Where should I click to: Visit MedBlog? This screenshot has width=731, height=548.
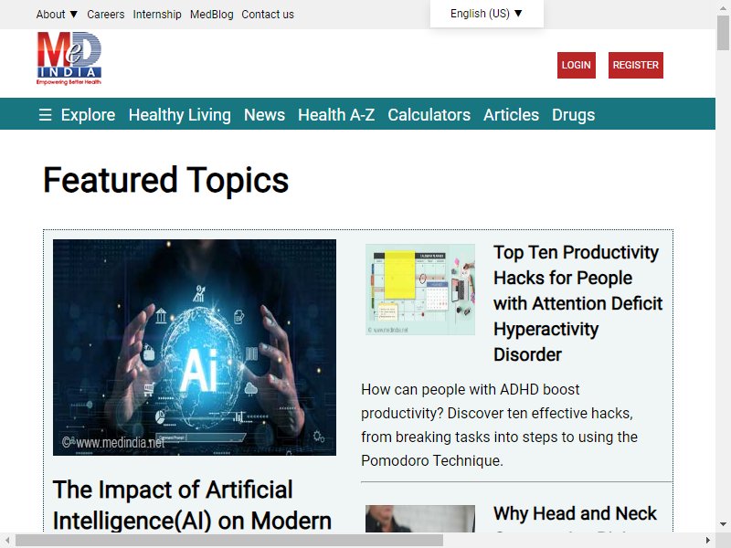tap(212, 15)
